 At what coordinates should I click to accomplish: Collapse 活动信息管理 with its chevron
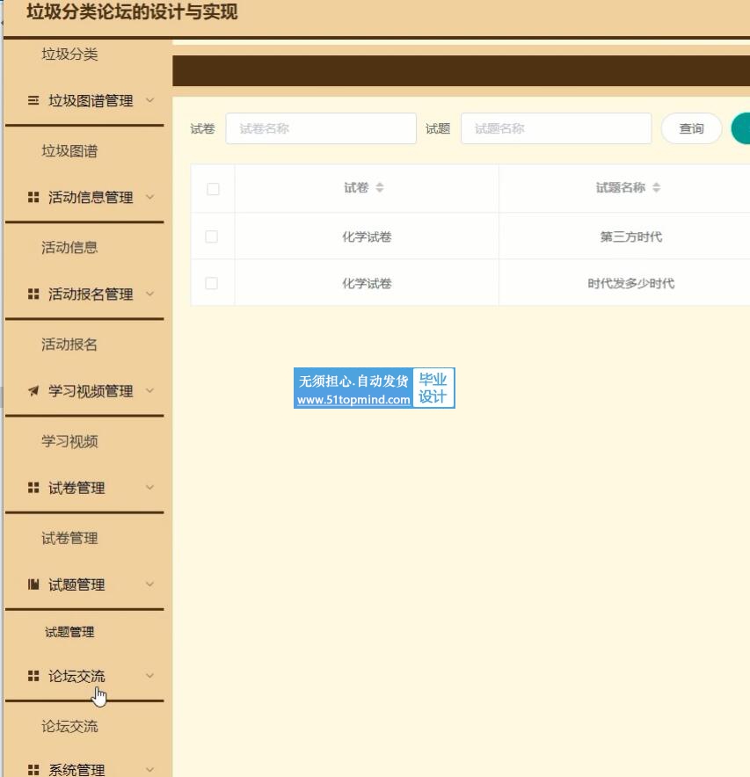point(149,197)
